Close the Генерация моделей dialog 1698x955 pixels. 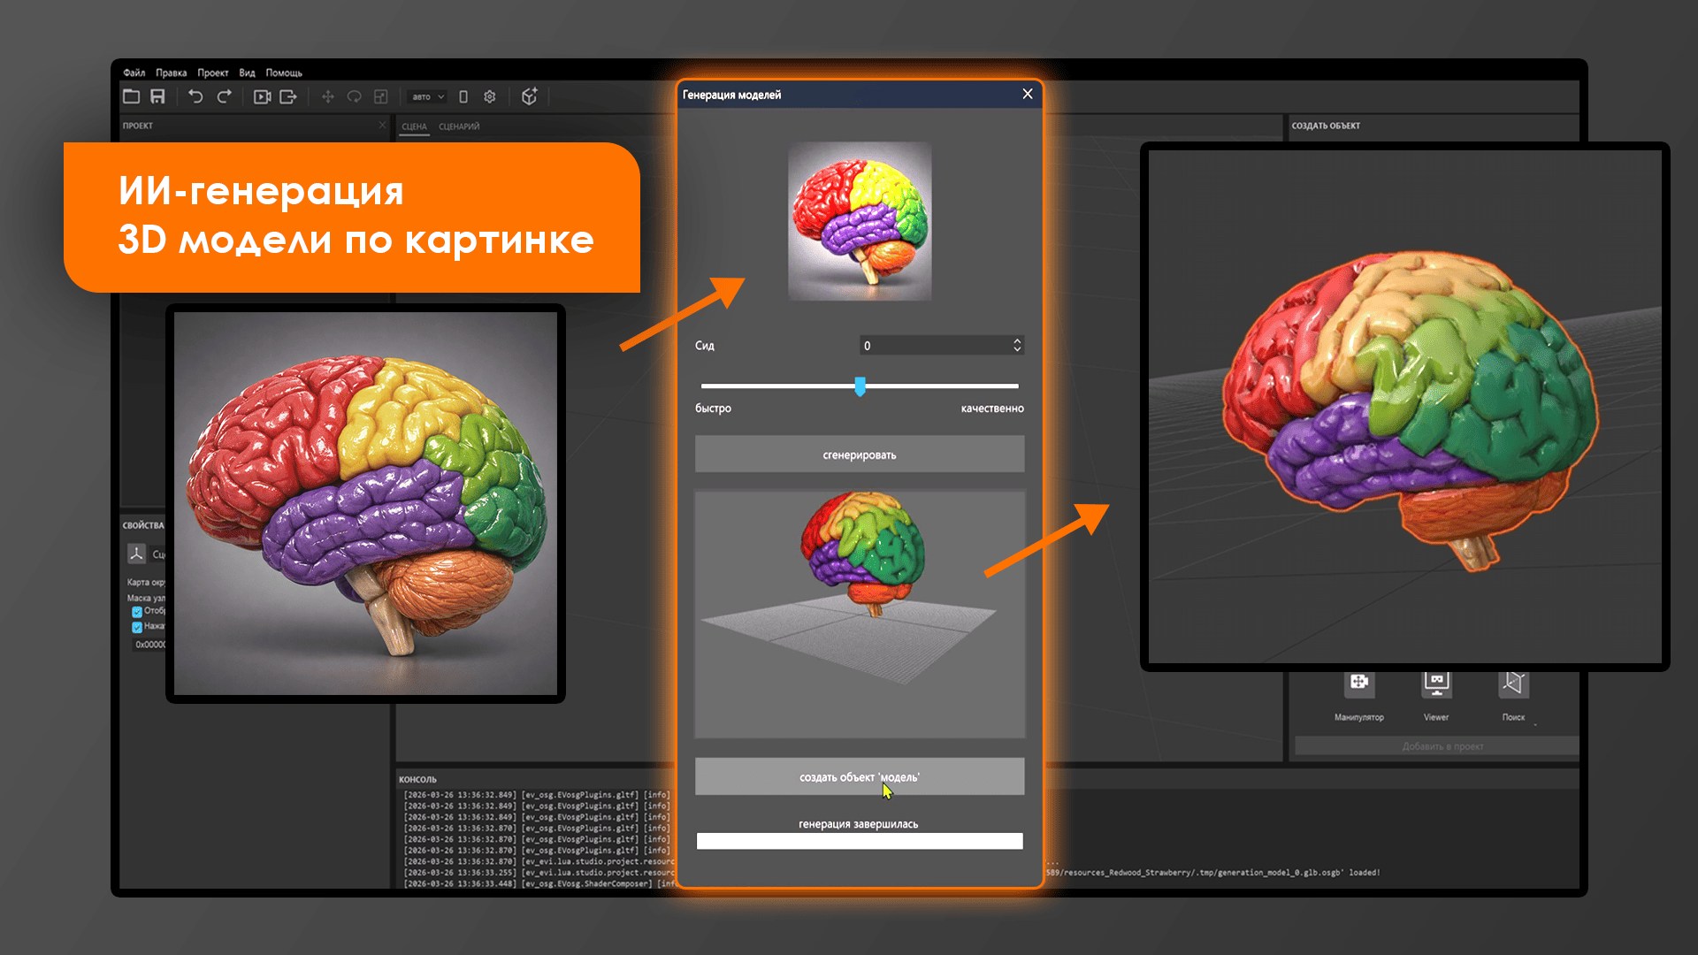click(x=1028, y=94)
